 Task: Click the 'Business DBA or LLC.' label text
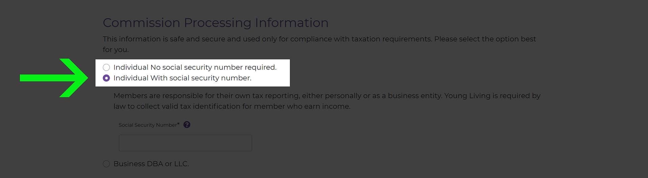pyautogui.click(x=151, y=164)
